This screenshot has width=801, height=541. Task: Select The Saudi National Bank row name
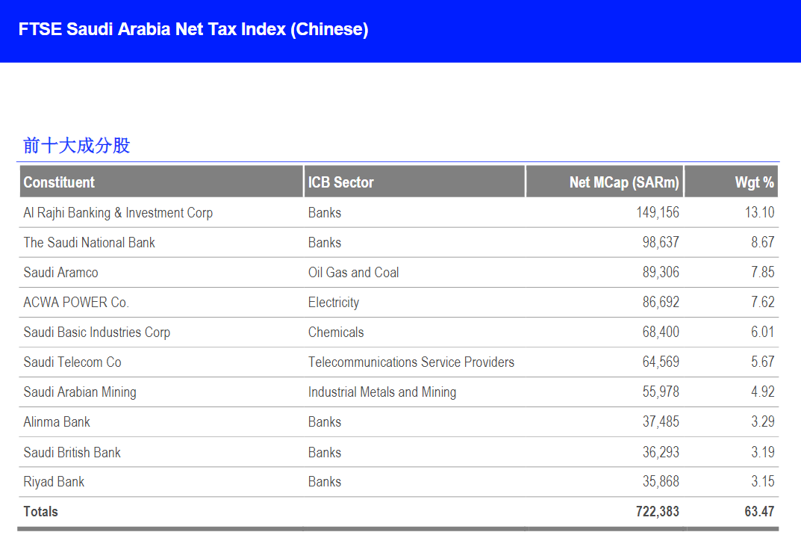(89, 242)
